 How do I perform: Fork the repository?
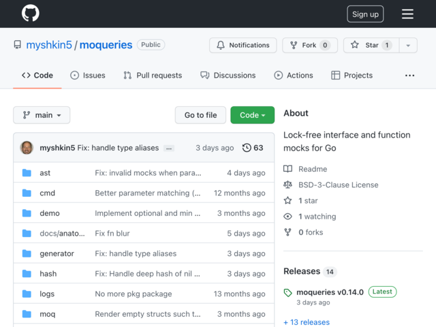(x=310, y=45)
